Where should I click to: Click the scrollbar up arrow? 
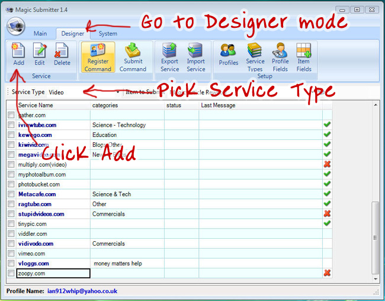tap(376, 105)
